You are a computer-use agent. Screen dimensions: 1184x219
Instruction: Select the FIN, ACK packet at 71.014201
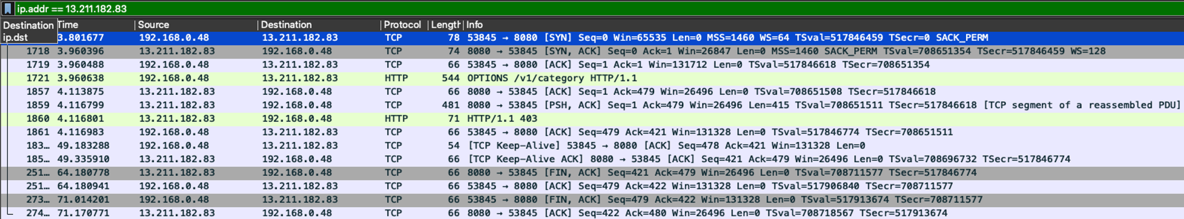point(592,200)
